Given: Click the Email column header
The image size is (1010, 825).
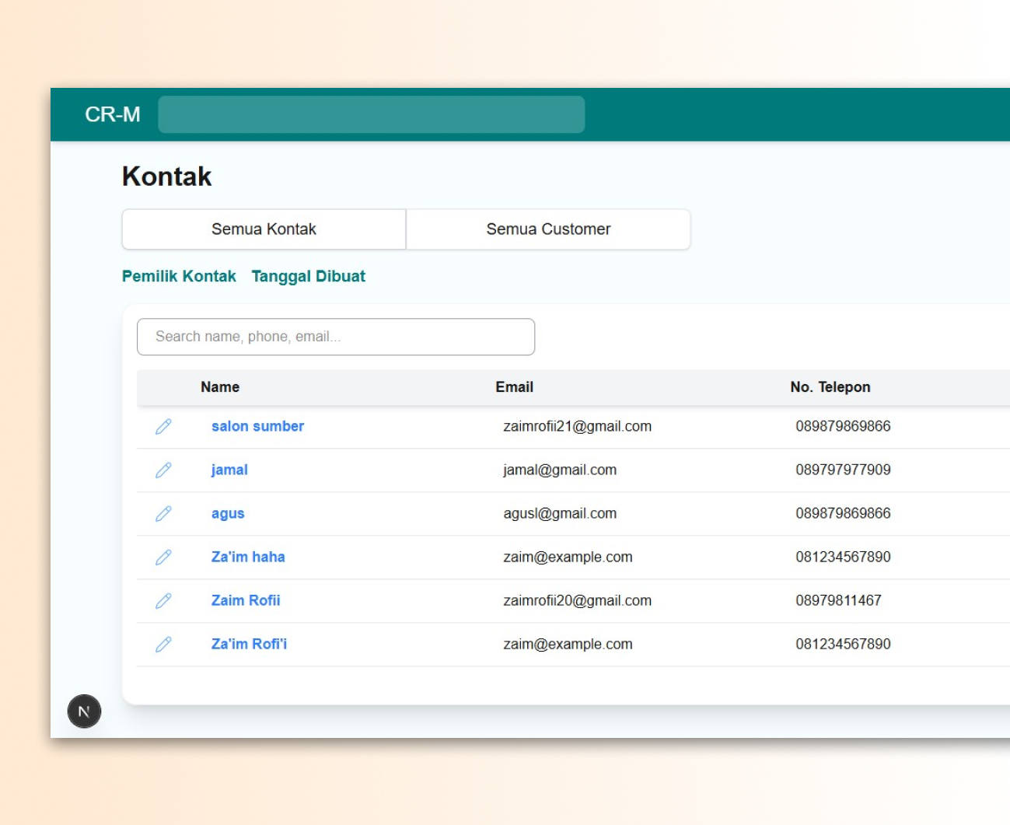Looking at the screenshot, I should click(514, 387).
